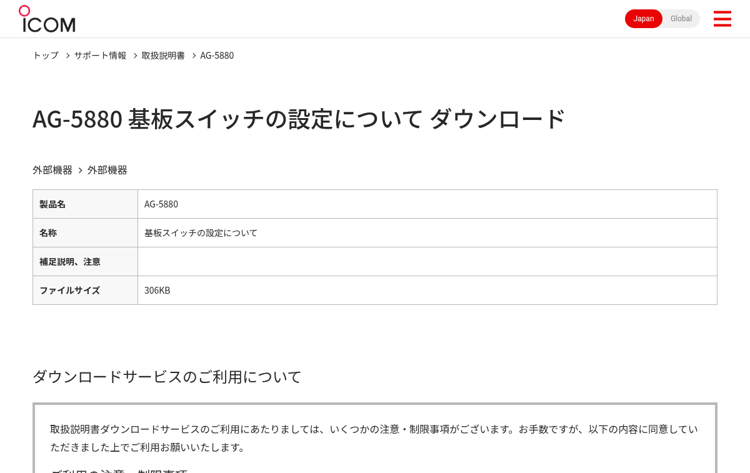Select the ファイルサイズ header cell
Screen dimensions: 750x473
85,291
